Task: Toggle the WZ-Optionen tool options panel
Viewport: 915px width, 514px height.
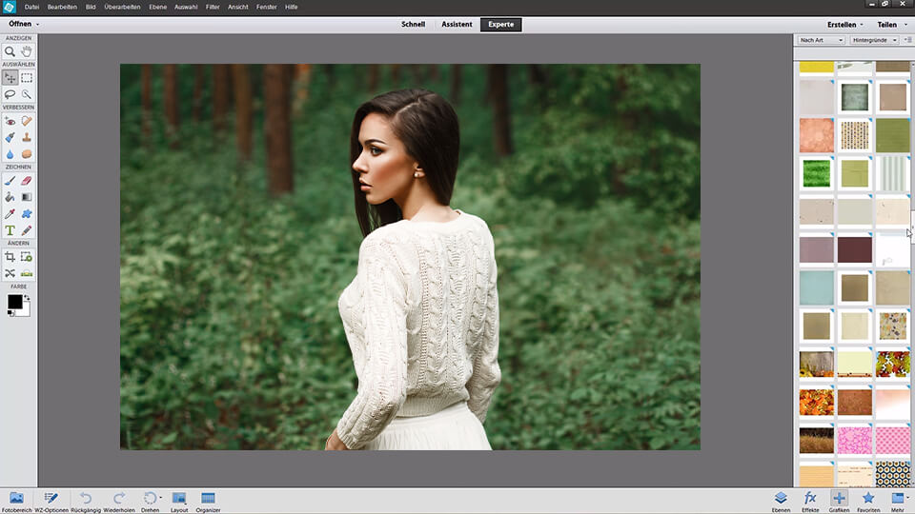Action: (51, 502)
